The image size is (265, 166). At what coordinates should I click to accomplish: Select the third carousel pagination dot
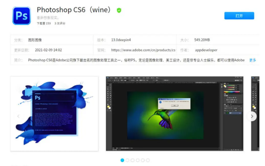click(133, 160)
